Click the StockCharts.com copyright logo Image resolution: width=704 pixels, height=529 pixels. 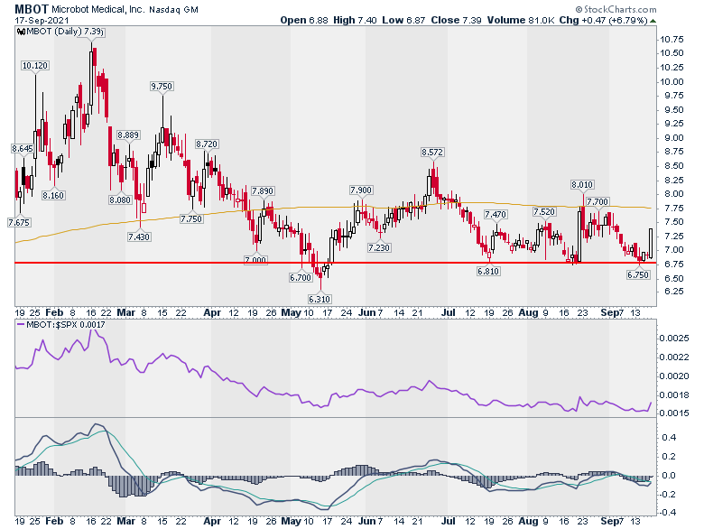click(616, 9)
